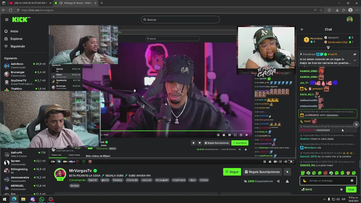
Task: Open davooxeneize channel in followed list
Action: (25, 179)
